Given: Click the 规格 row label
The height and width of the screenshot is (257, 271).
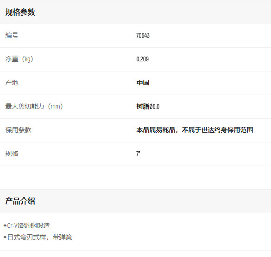Looking at the screenshot, I should coord(12,154).
